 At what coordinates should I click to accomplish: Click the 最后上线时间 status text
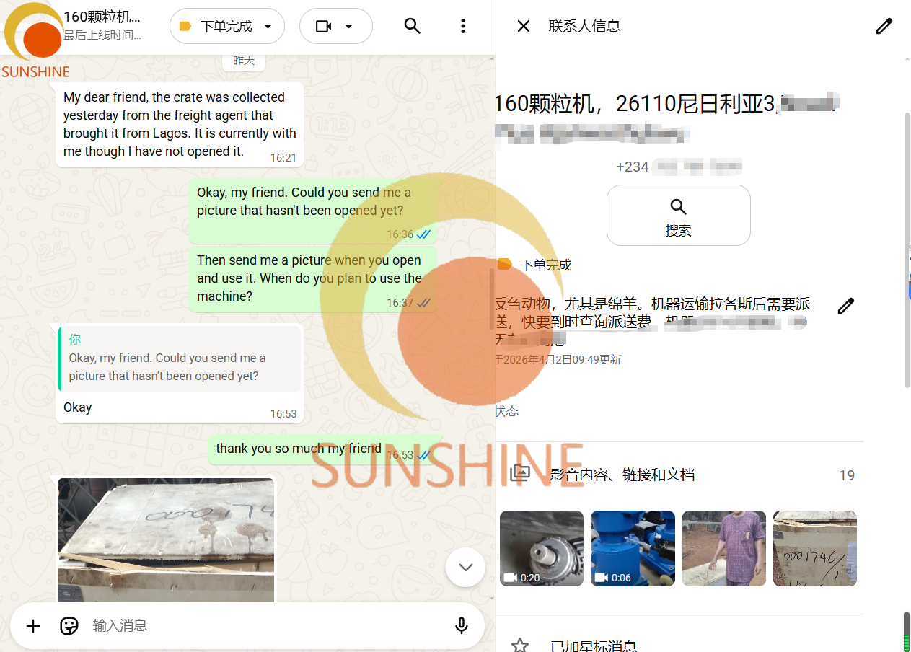(102, 35)
